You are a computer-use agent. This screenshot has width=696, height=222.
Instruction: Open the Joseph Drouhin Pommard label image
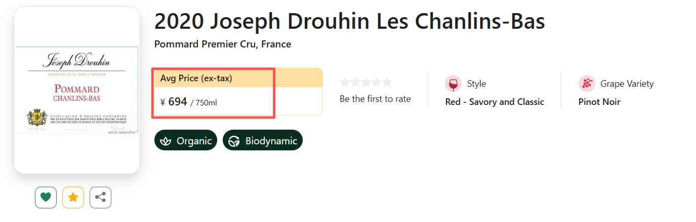pyautogui.click(x=77, y=90)
